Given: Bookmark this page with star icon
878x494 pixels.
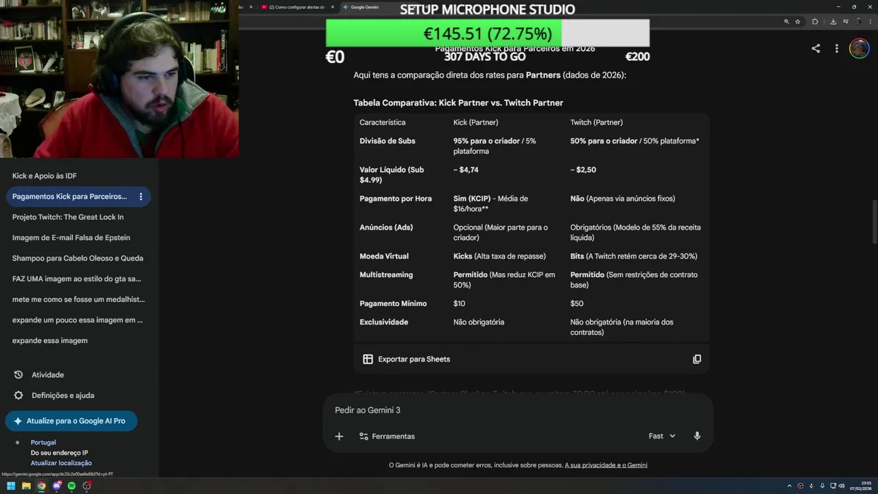Looking at the screenshot, I should (x=798, y=22).
